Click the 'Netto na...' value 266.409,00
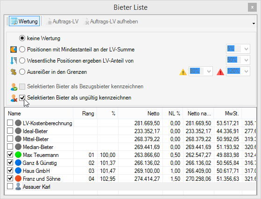Image resolution: width=261 pixels, height=199 pixels. click(198, 171)
